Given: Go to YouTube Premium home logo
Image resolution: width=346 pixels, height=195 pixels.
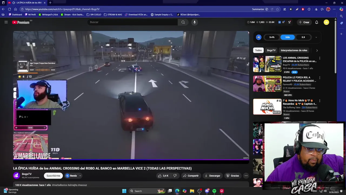Looking at the screenshot, I should [x=21, y=22].
